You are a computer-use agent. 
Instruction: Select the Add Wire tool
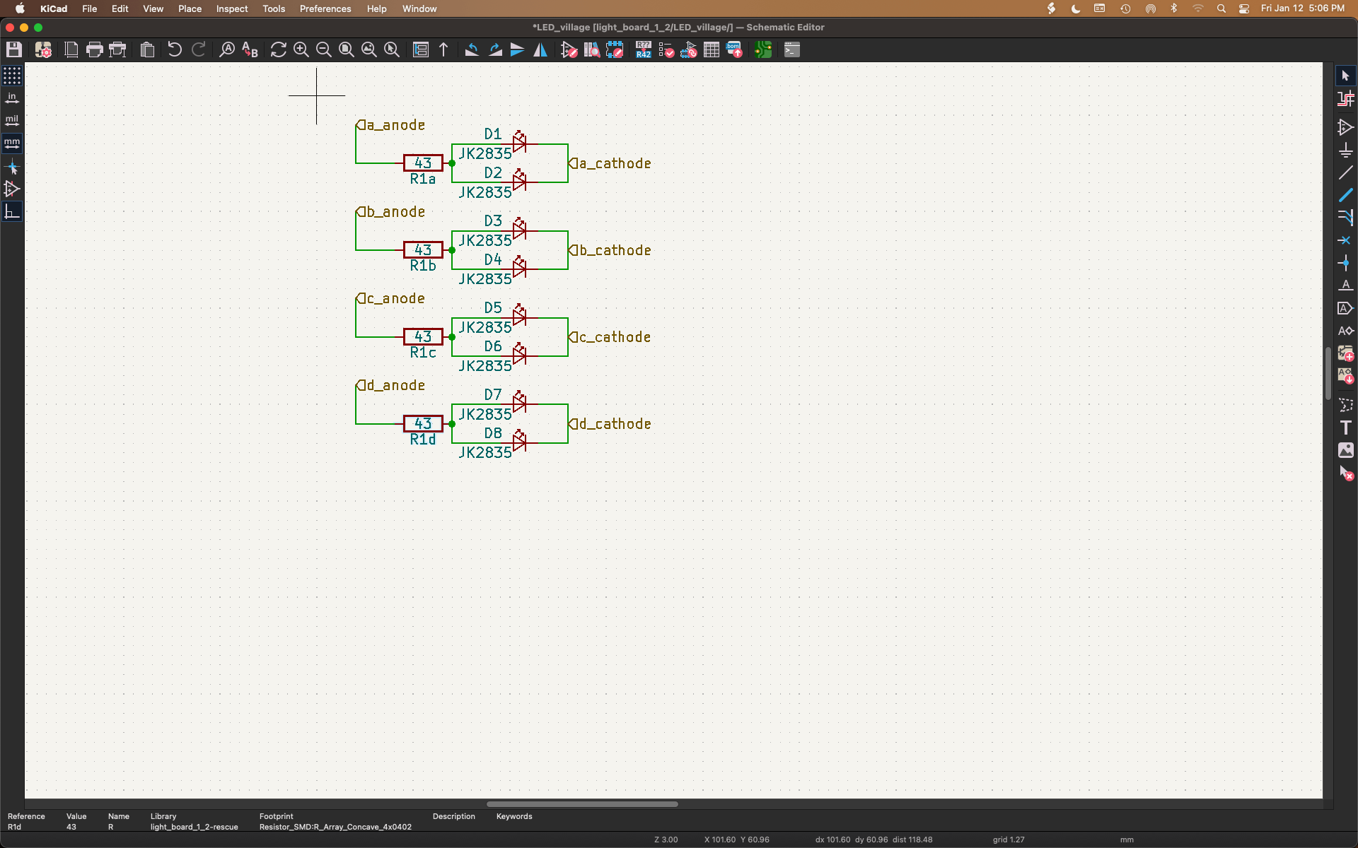click(1345, 172)
